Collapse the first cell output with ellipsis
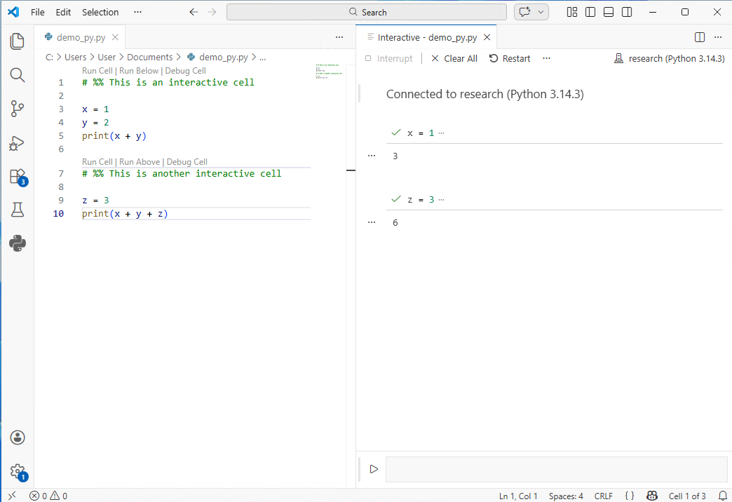Screen dimensions: 732x502 [x=371, y=155]
